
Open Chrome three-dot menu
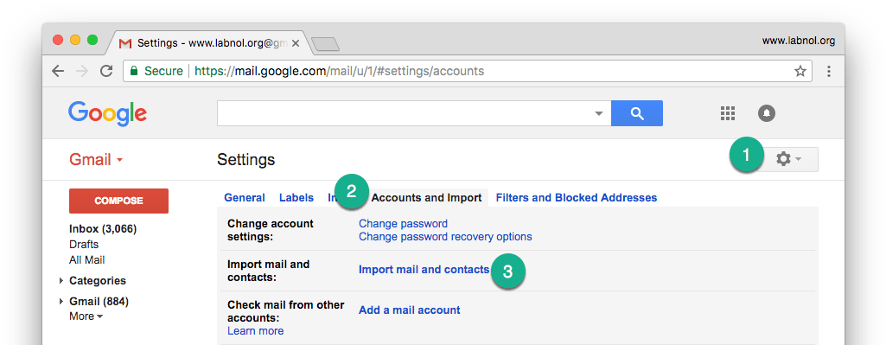[x=829, y=71]
